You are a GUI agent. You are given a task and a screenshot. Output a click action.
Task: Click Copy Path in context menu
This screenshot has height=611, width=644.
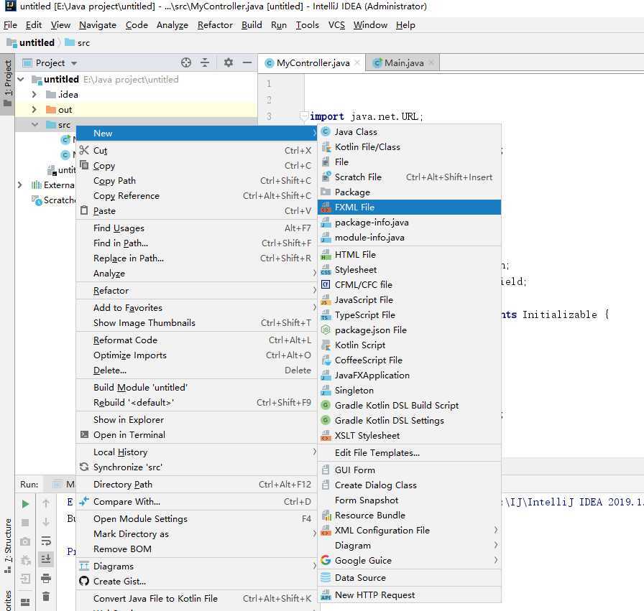[x=197, y=180]
